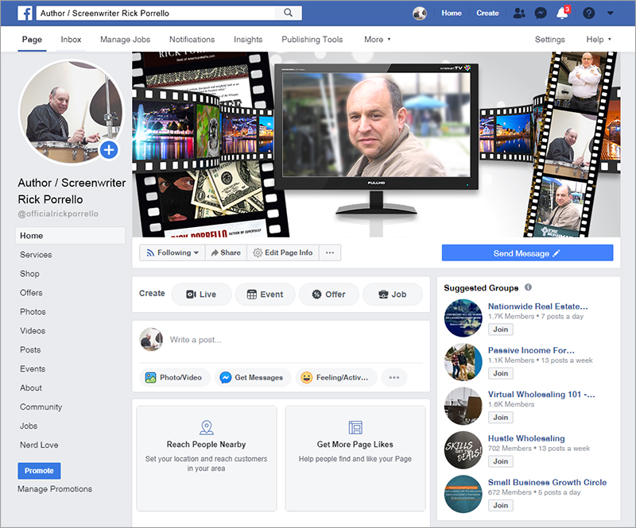Click the blue Promote button
This screenshot has width=636, height=528.
coord(39,471)
